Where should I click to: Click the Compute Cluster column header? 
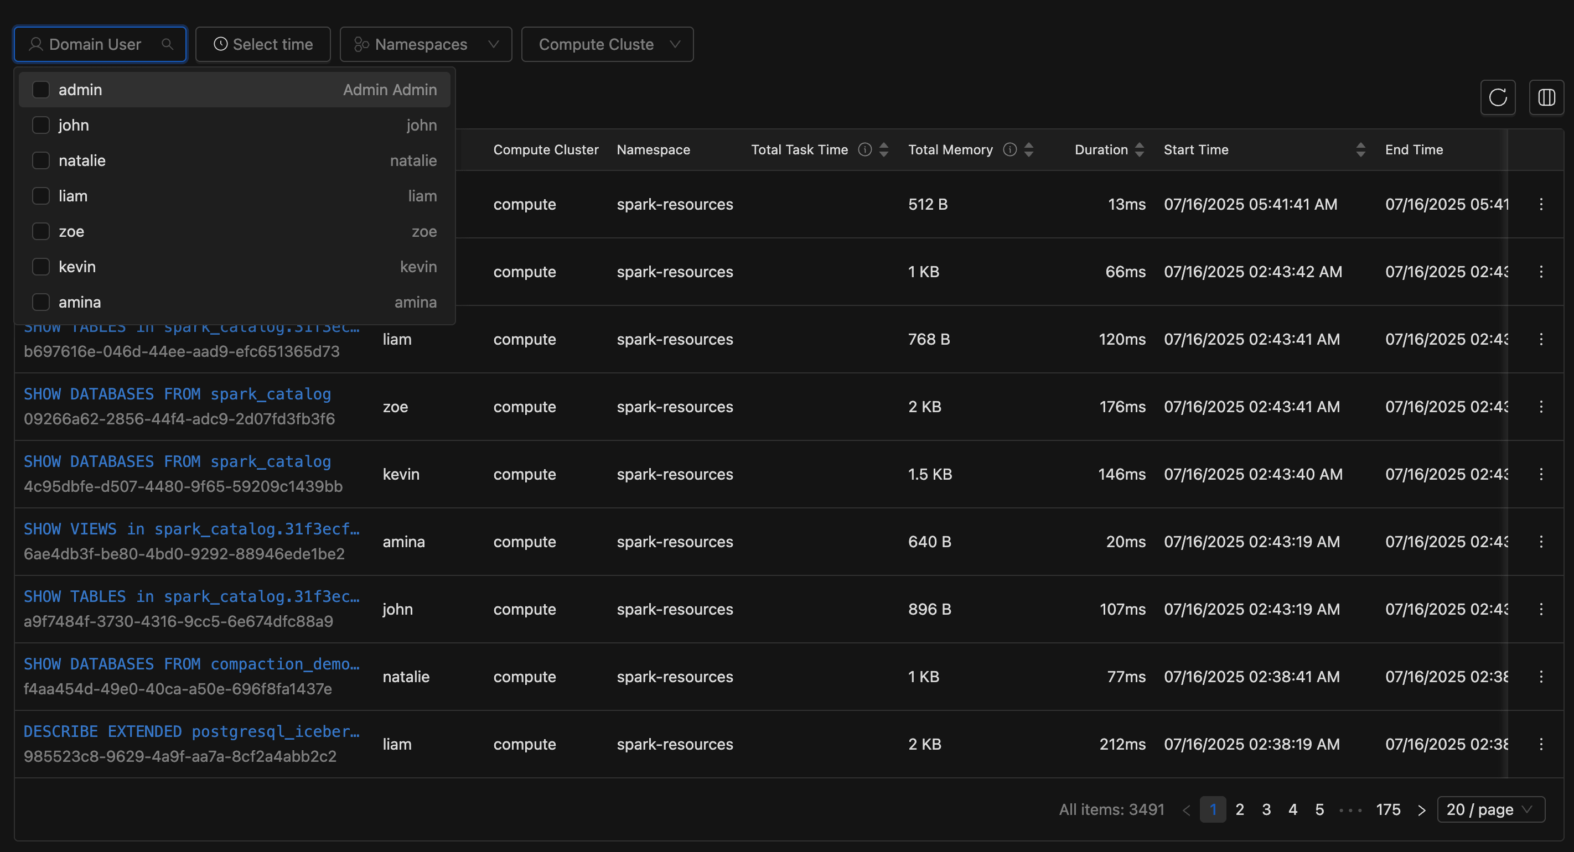(x=546, y=149)
